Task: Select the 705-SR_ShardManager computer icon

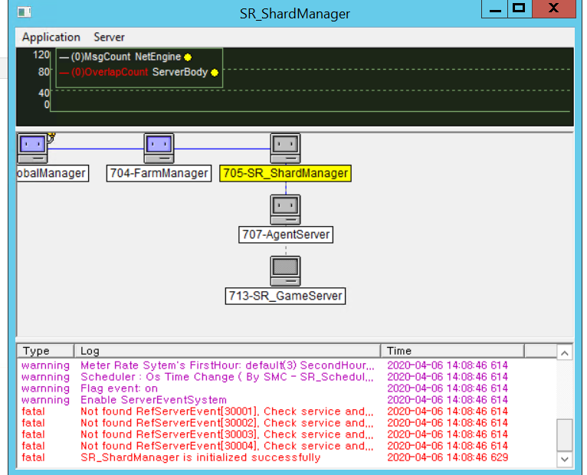Action: click(286, 148)
